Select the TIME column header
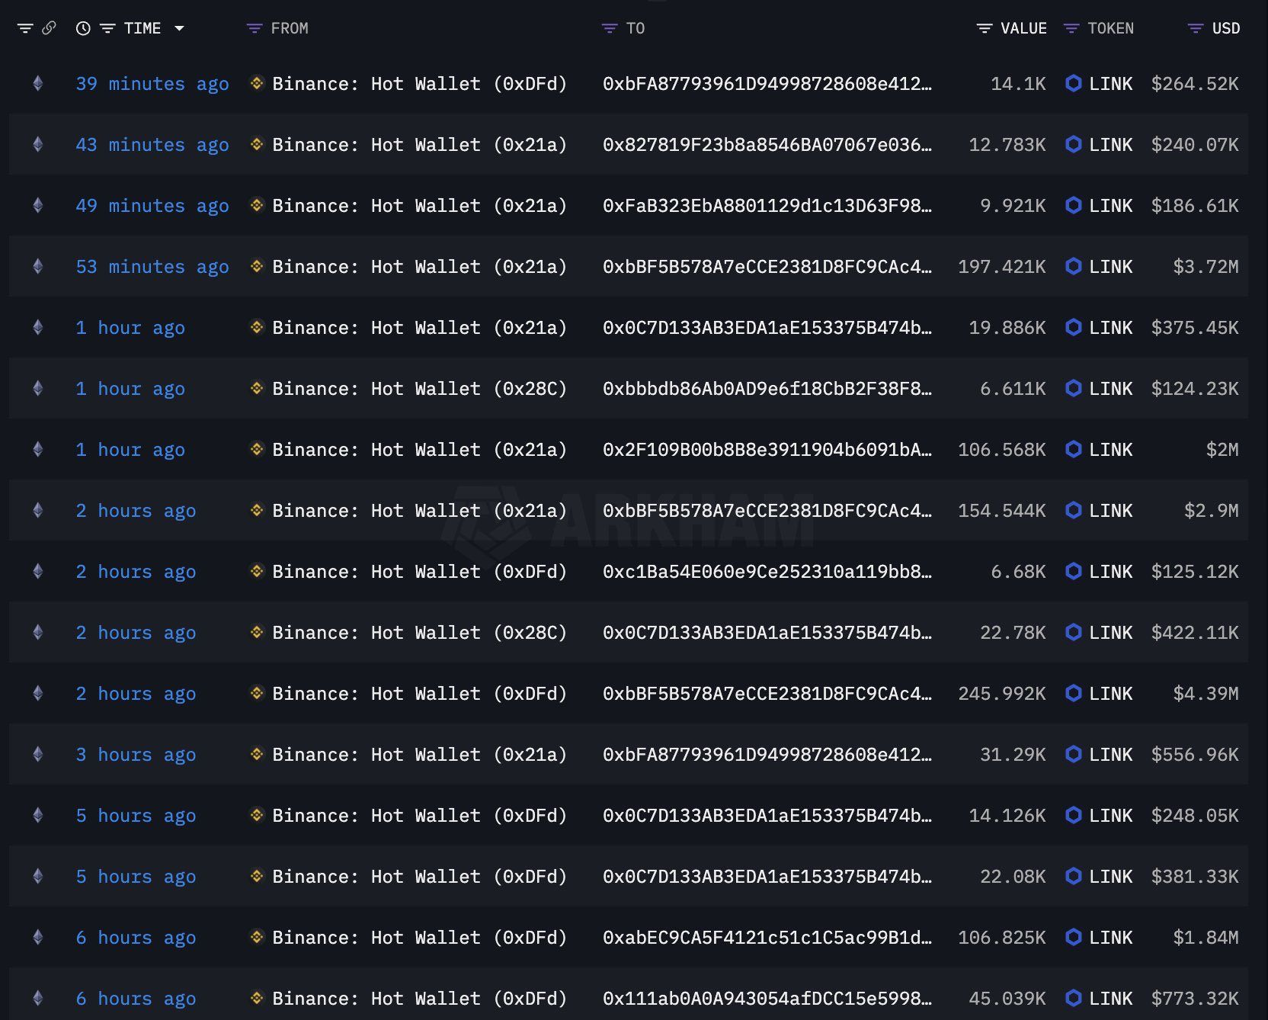The image size is (1268, 1020). 142,28
